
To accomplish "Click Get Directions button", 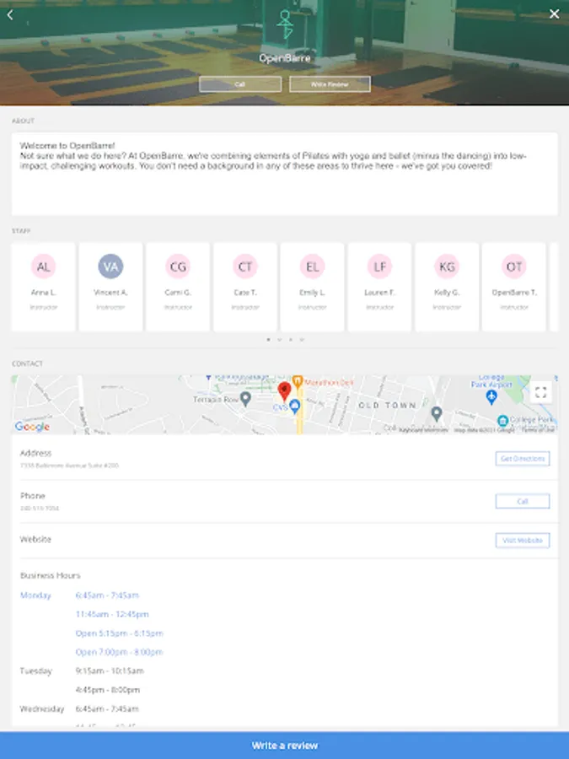I will pos(523,459).
